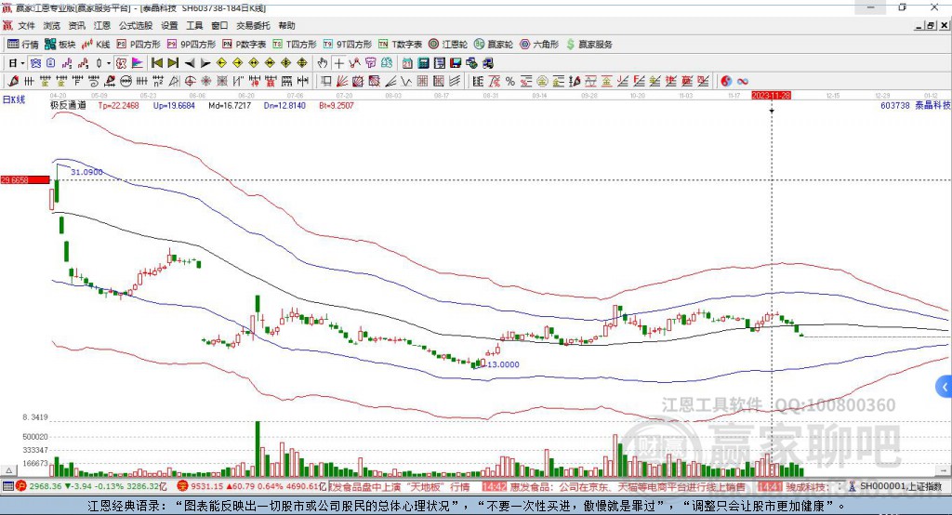Open the 六角形 hexagon tool
The image size is (952, 515).
(539, 45)
